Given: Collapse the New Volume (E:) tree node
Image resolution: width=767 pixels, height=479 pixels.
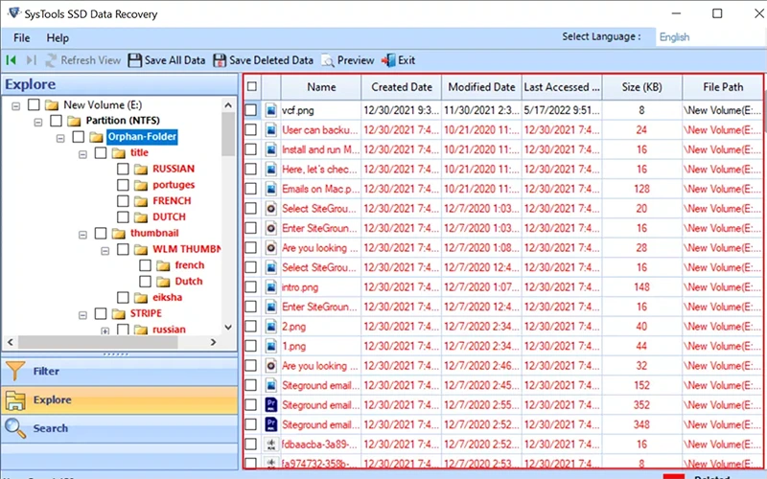Looking at the screenshot, I should (16, 104).
